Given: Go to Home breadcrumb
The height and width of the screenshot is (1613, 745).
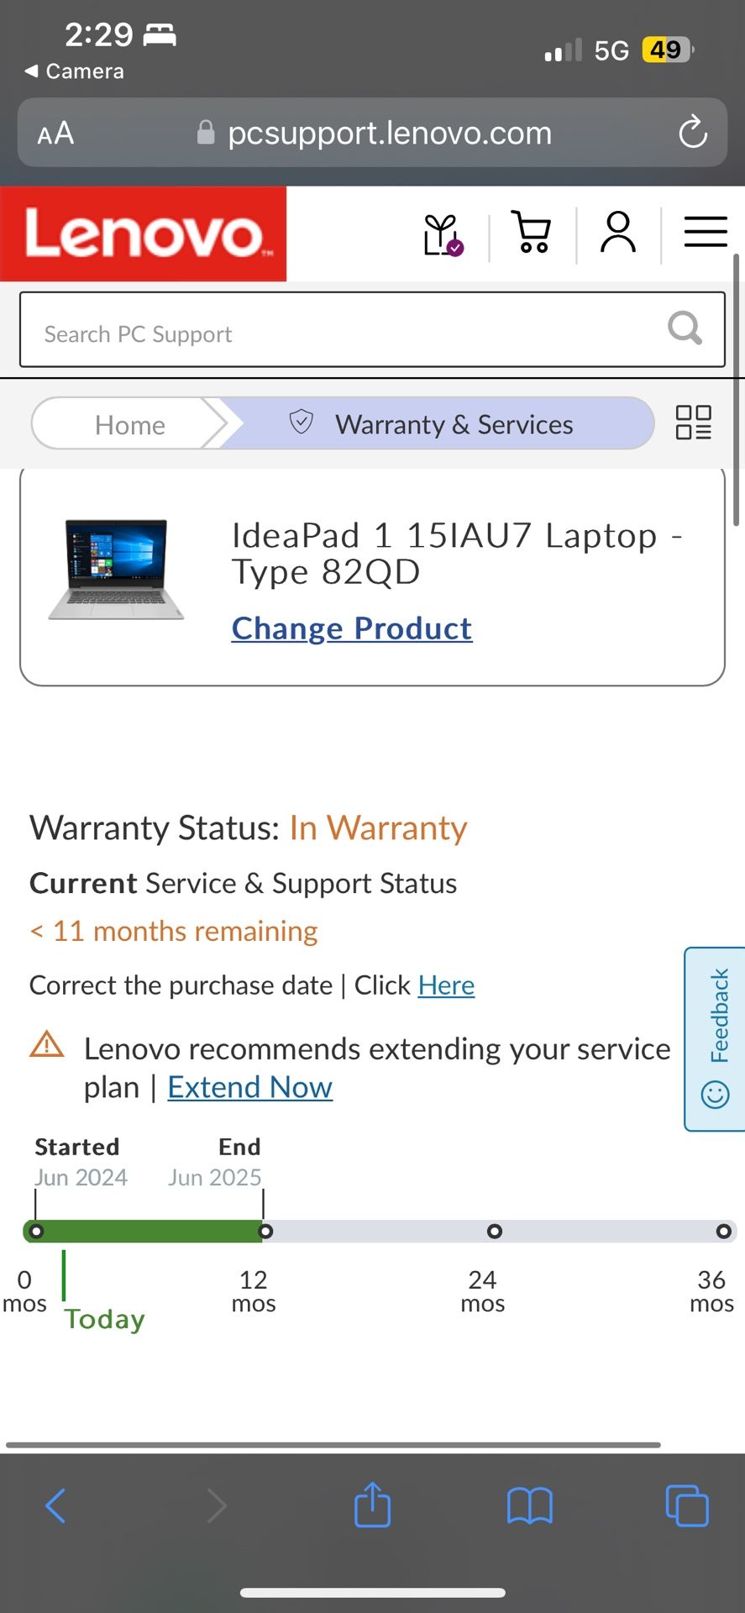Looking at the screenshot, I should click(129, 424).
